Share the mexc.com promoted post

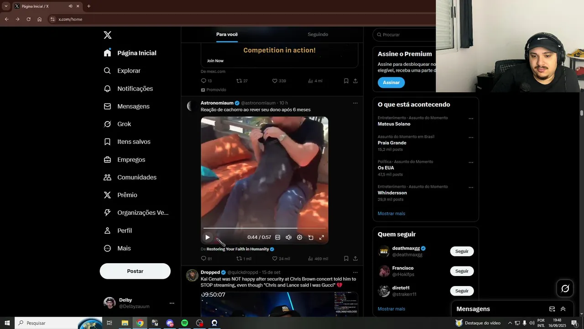pos(355,81)
